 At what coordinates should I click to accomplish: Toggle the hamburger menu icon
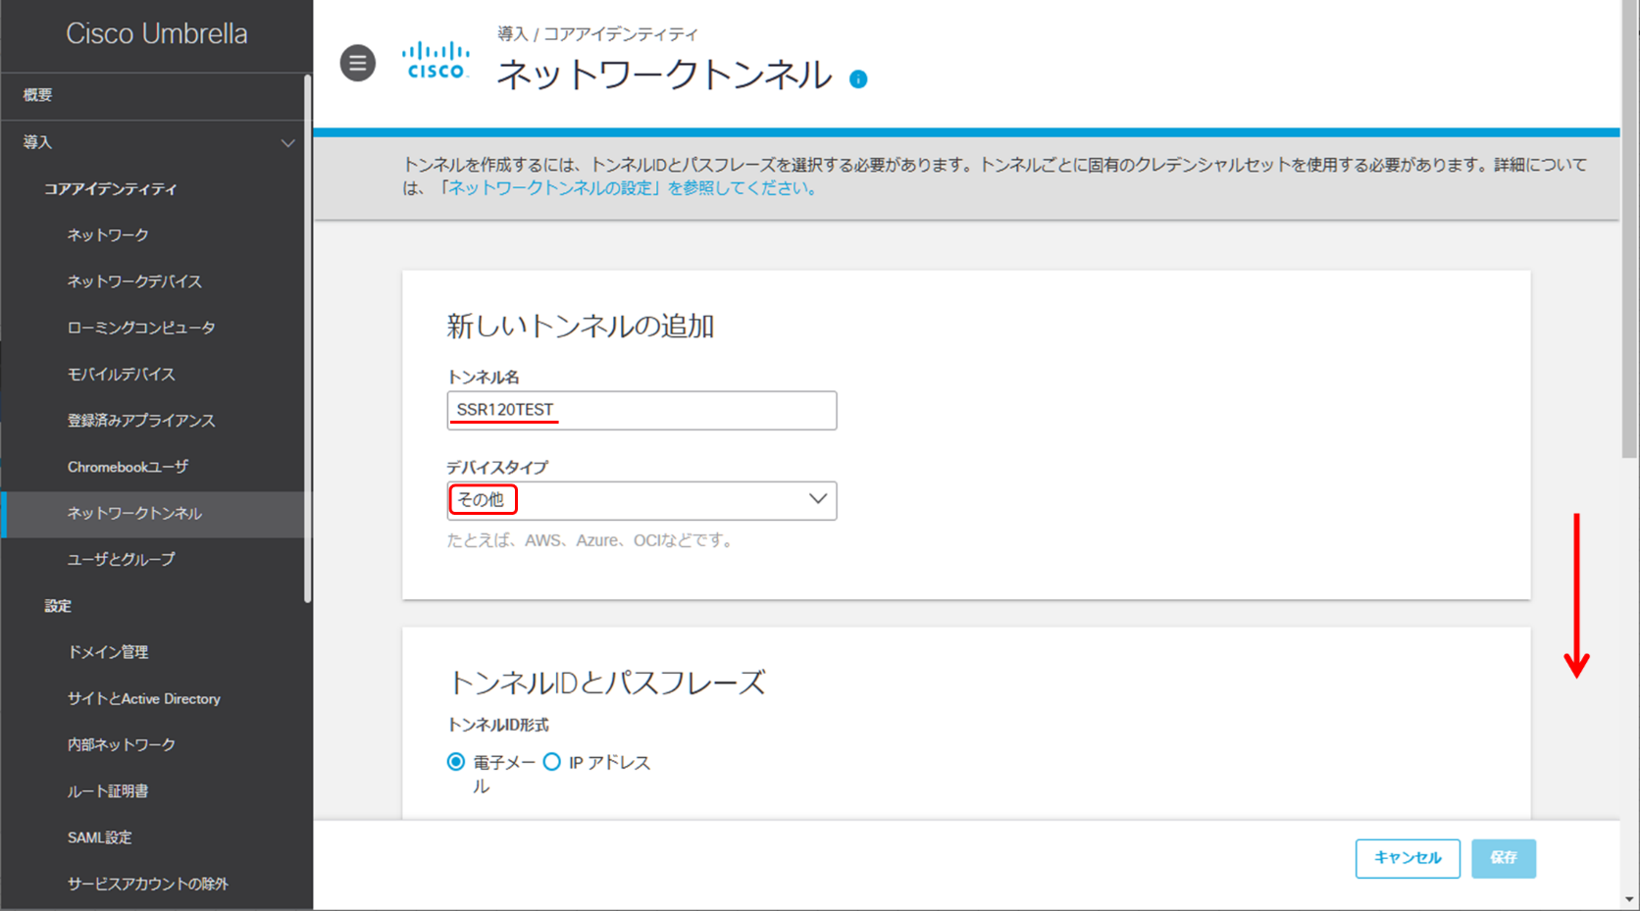(358, 63)
